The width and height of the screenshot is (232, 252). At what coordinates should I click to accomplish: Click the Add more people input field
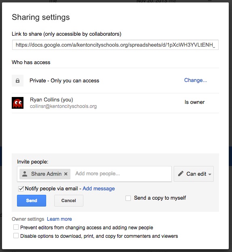pos(121,174)
